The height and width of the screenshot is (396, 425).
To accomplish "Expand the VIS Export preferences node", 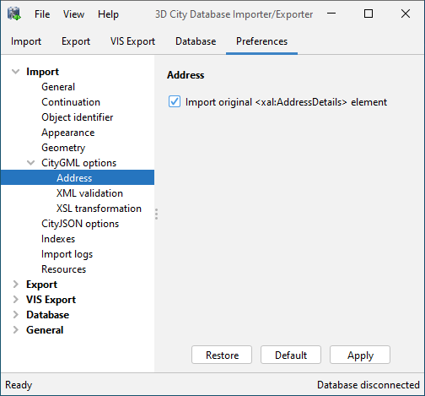I will pos(16,300).
